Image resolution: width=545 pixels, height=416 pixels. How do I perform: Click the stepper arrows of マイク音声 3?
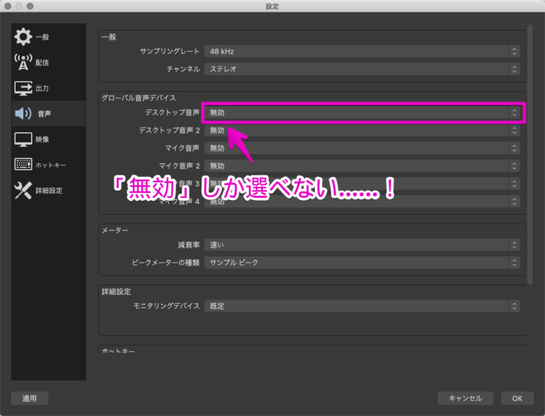(514, 184)
